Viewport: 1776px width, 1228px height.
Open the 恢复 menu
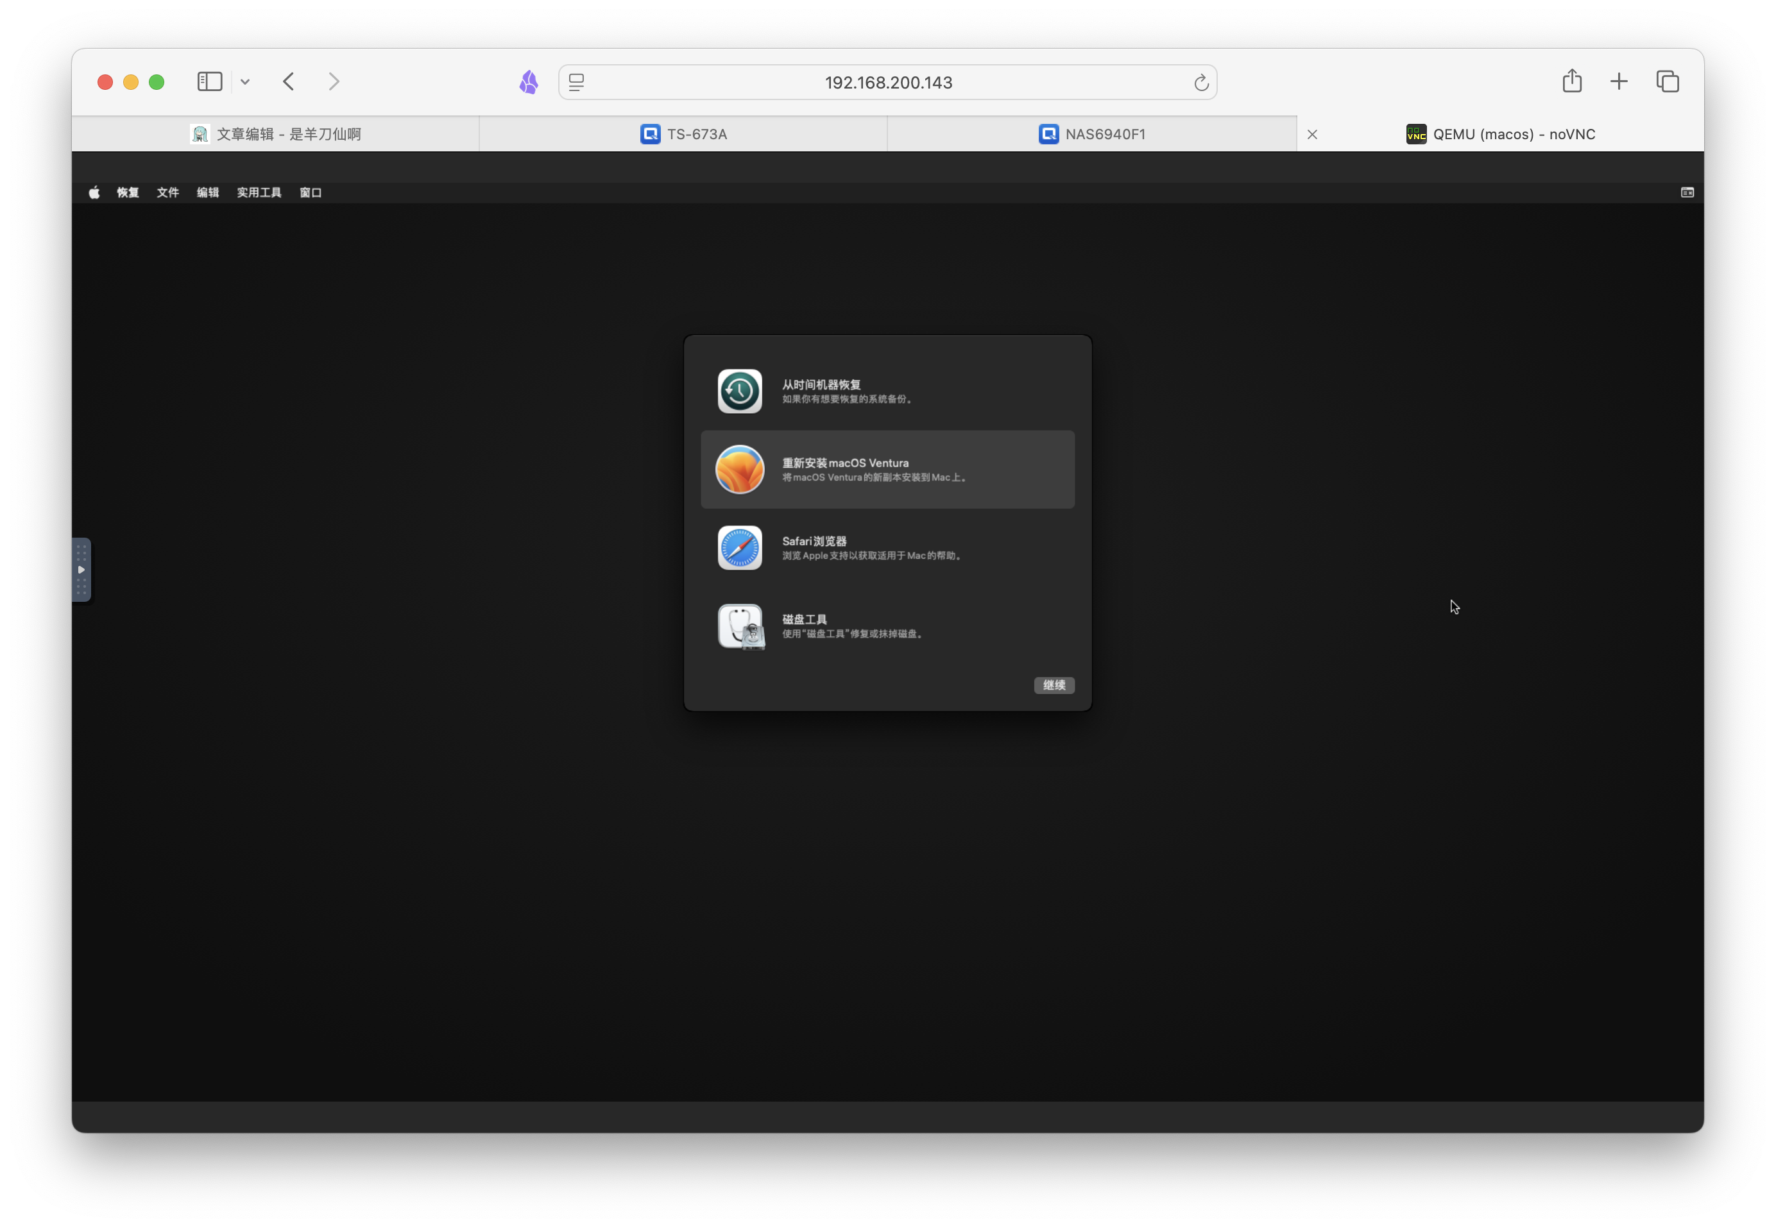(128, 192)
